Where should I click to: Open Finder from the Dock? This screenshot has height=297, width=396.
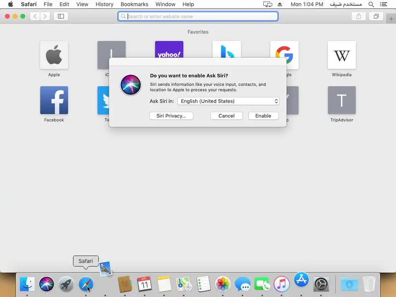tap(27, 284)
